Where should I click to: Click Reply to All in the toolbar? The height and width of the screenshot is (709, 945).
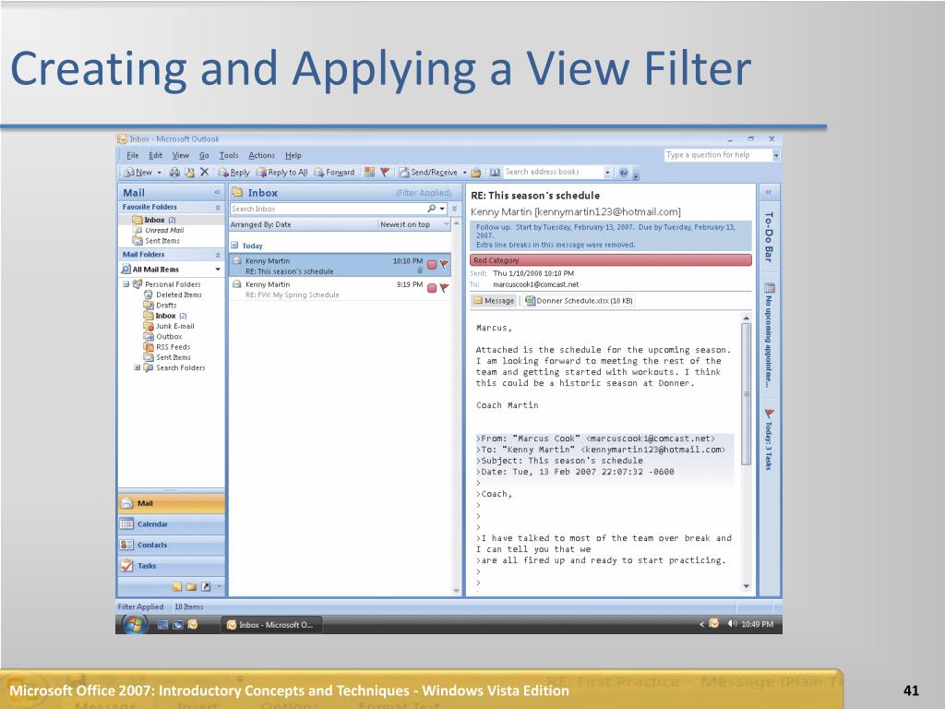(x=281, y=173)
